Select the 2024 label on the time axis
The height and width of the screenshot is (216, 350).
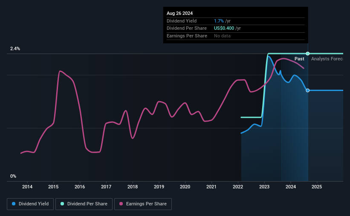pos(291,187)
